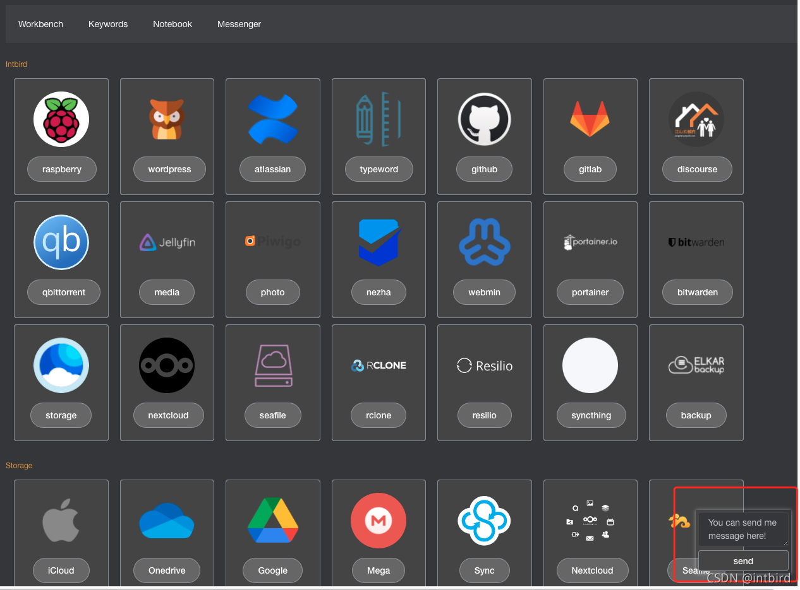
Task: Open the Sync button
Action: click(485, 570)
